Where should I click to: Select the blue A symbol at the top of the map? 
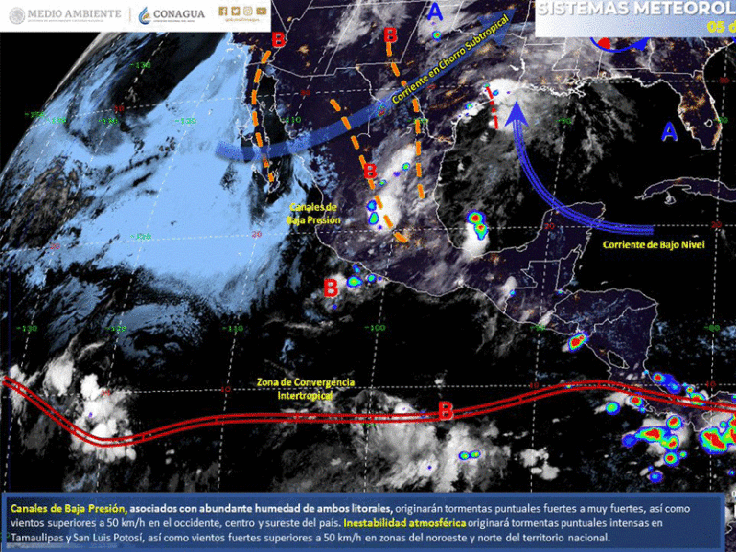point(436,12)
